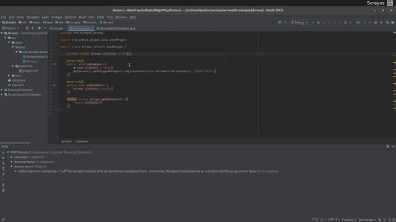Viewport: 396px width, 222px height.
Task: Click the locate file target icon in Project panel
Action: coord(27,28)
